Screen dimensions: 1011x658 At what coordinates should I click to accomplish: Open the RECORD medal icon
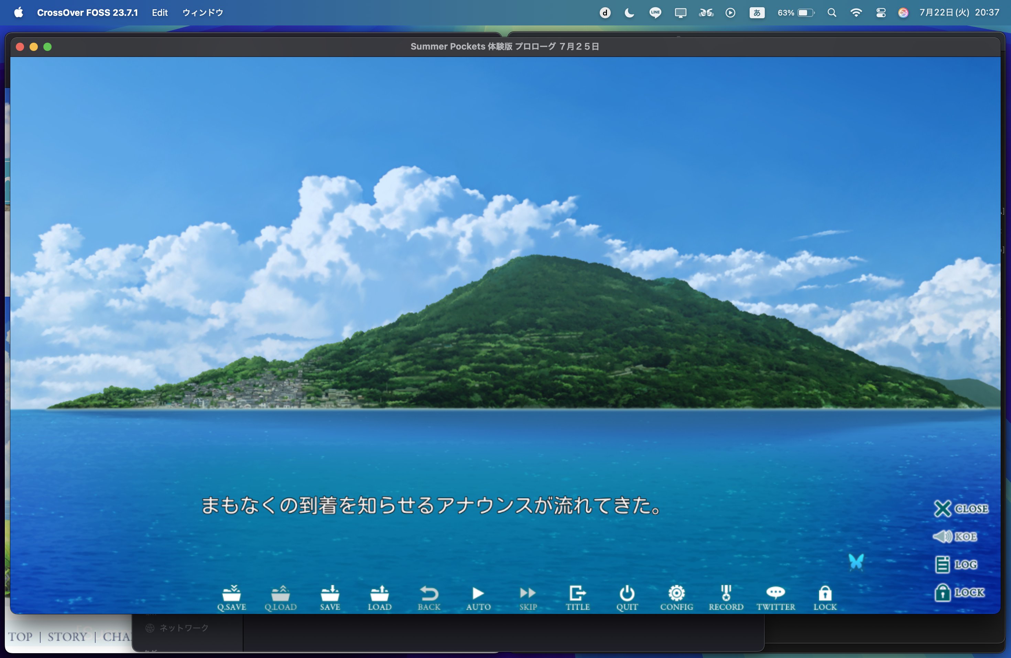(726, 598)
